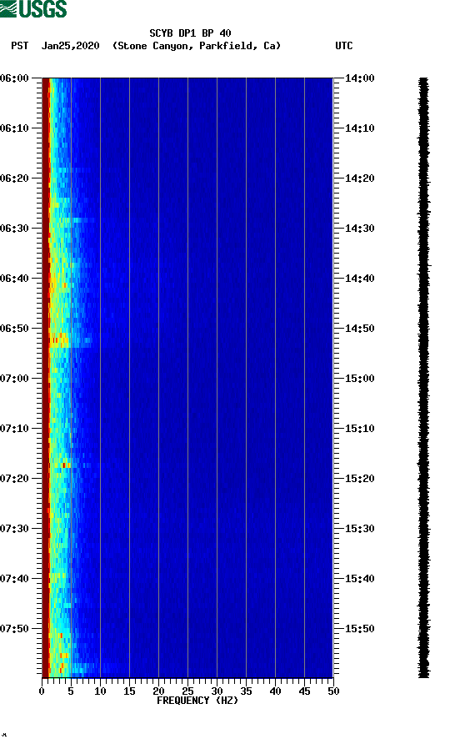Click the '10' frequency axis label

click(x=100, y=691)
